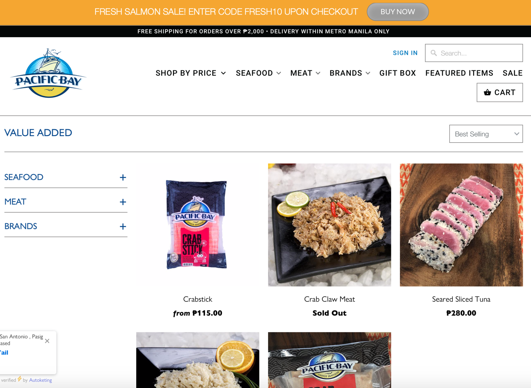Expand the Brands sidebar plus icon
The image size is (531, 388).
coord(123,226)
